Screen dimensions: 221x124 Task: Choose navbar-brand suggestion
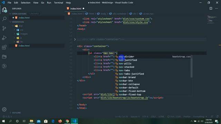point(153,77)
